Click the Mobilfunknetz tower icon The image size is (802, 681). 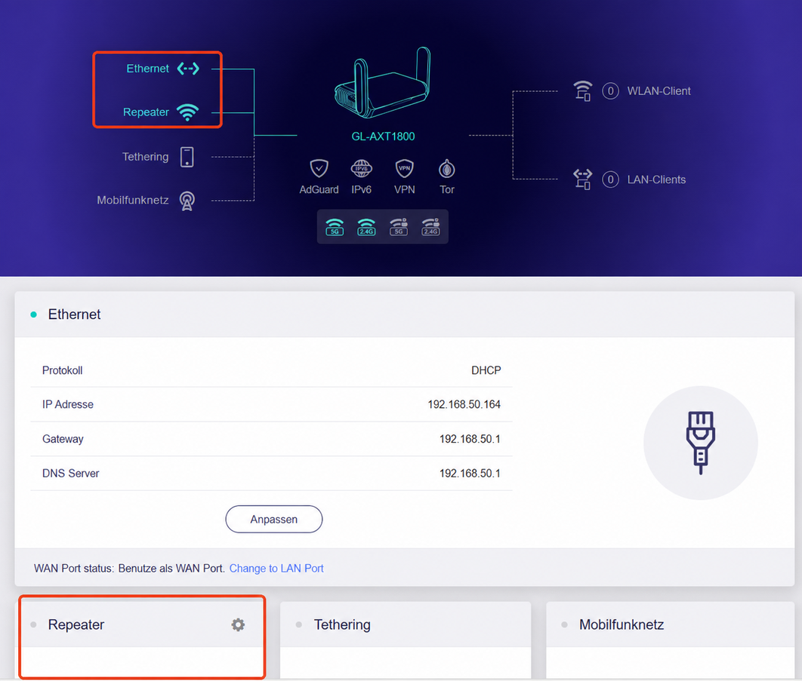pyautogui.click(x=187, y=201)
